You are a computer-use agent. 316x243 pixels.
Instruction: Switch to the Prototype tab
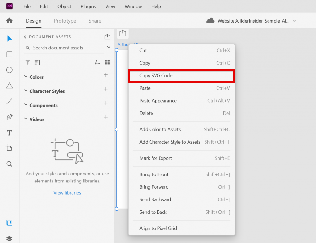65,21
